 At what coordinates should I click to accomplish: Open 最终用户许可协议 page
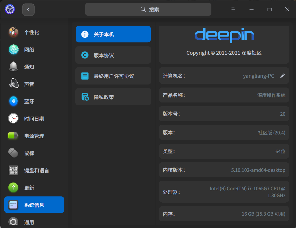[x=113, y=76]
